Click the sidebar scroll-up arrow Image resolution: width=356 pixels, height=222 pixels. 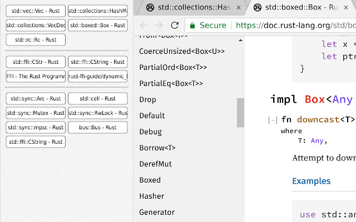click(240, 41)
